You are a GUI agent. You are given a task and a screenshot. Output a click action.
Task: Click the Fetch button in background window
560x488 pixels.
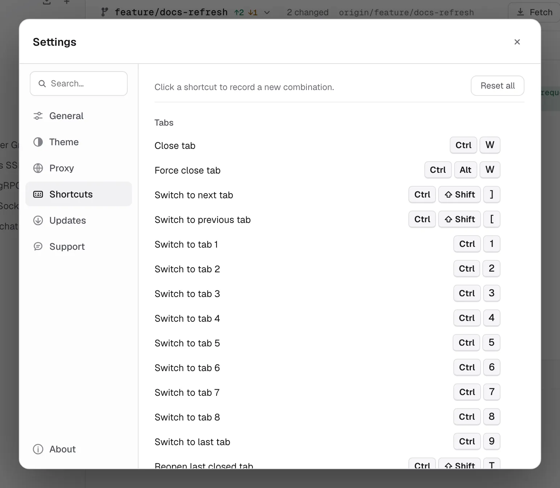pyautogui.click(x=534, y=12)
